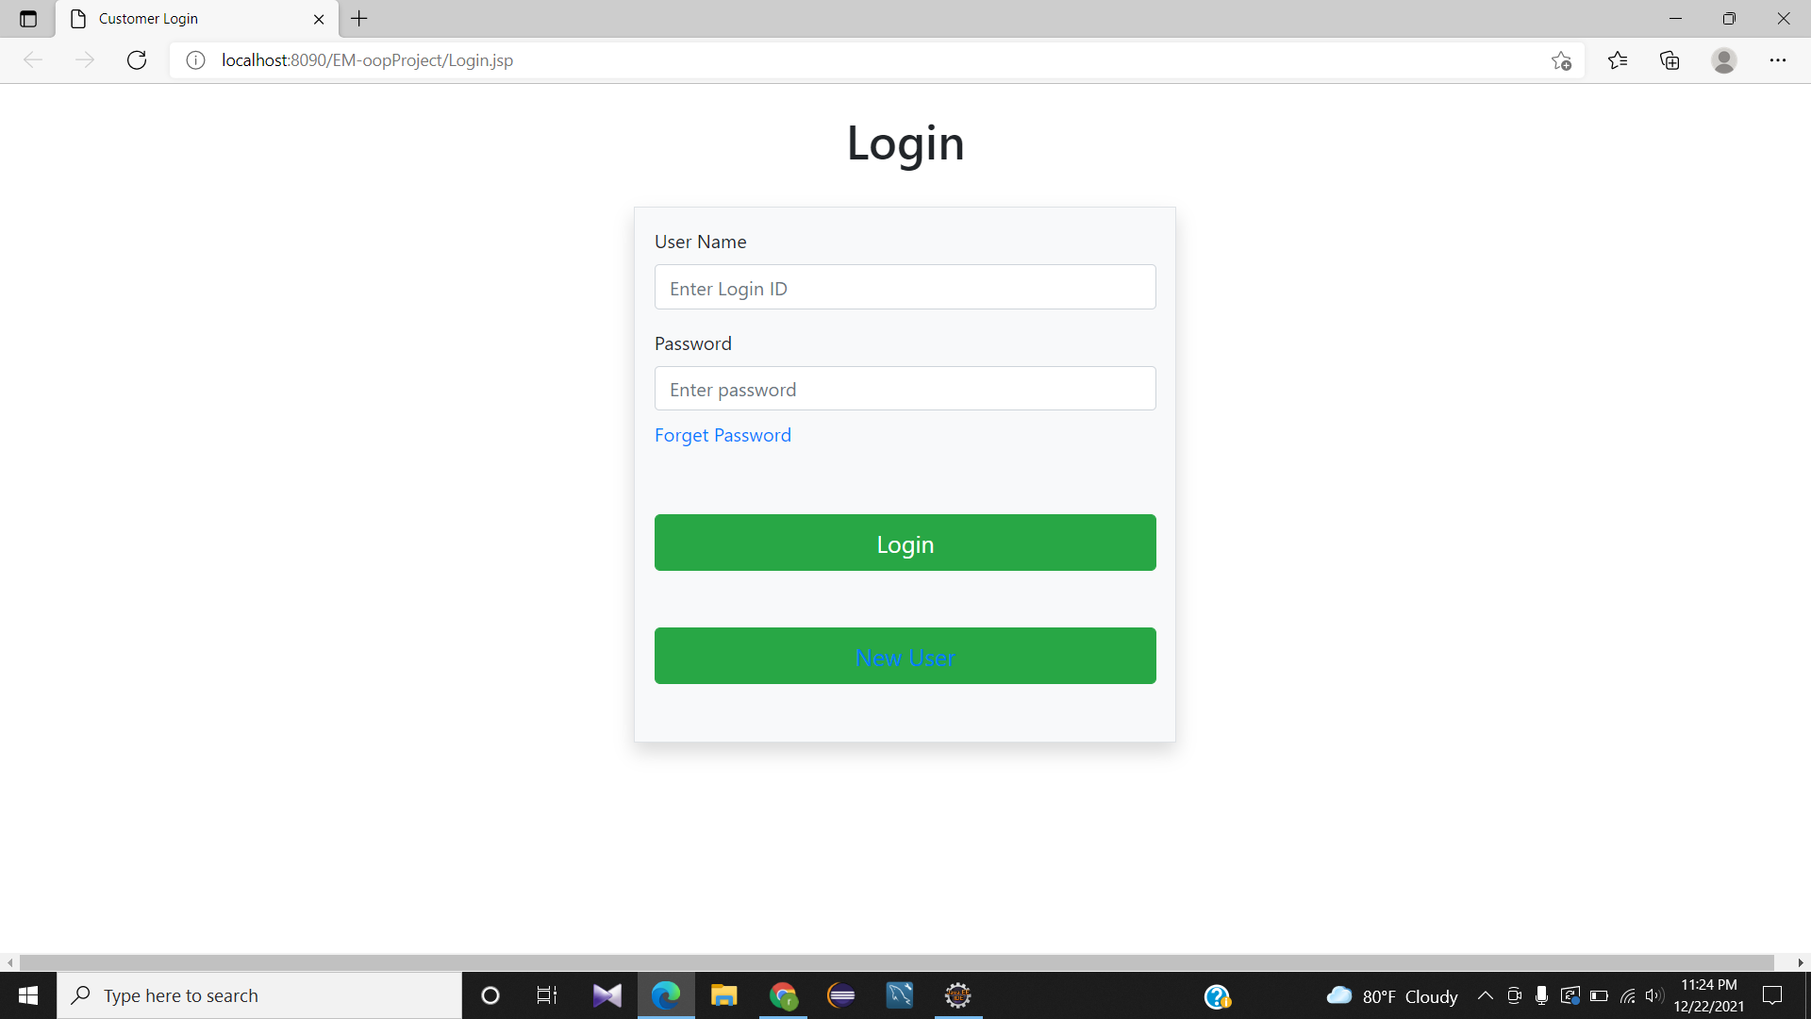Click the Enter Login ID field
Screen dimensions: 1811x1019
(905, 287)
